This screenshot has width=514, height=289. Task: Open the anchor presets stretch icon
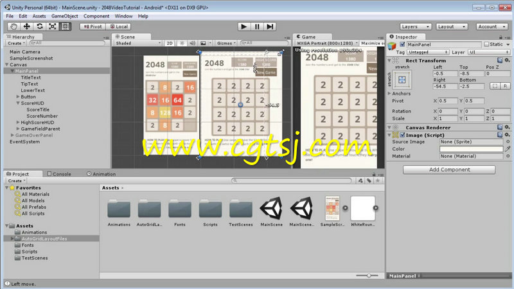tap(402, 80)
